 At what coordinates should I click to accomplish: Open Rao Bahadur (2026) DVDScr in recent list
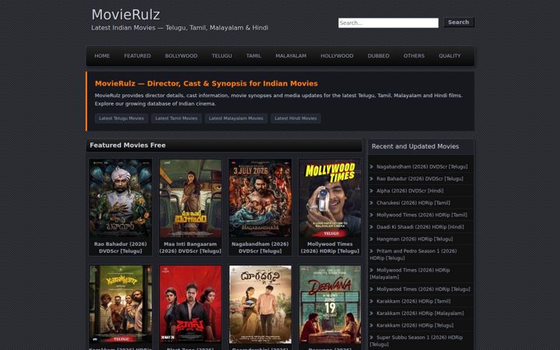420,179
